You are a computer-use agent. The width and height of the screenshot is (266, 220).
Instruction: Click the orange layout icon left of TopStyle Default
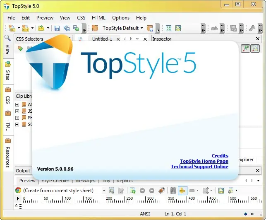click(x=95, y=28)
